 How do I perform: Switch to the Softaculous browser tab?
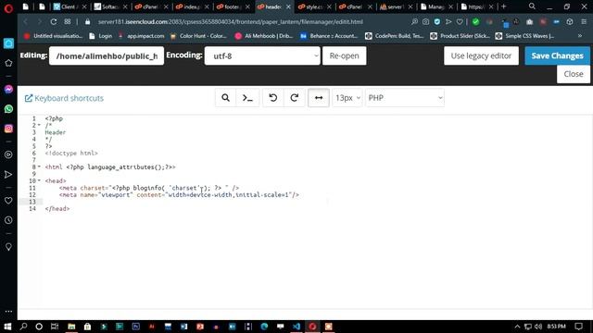click(109, 6)
